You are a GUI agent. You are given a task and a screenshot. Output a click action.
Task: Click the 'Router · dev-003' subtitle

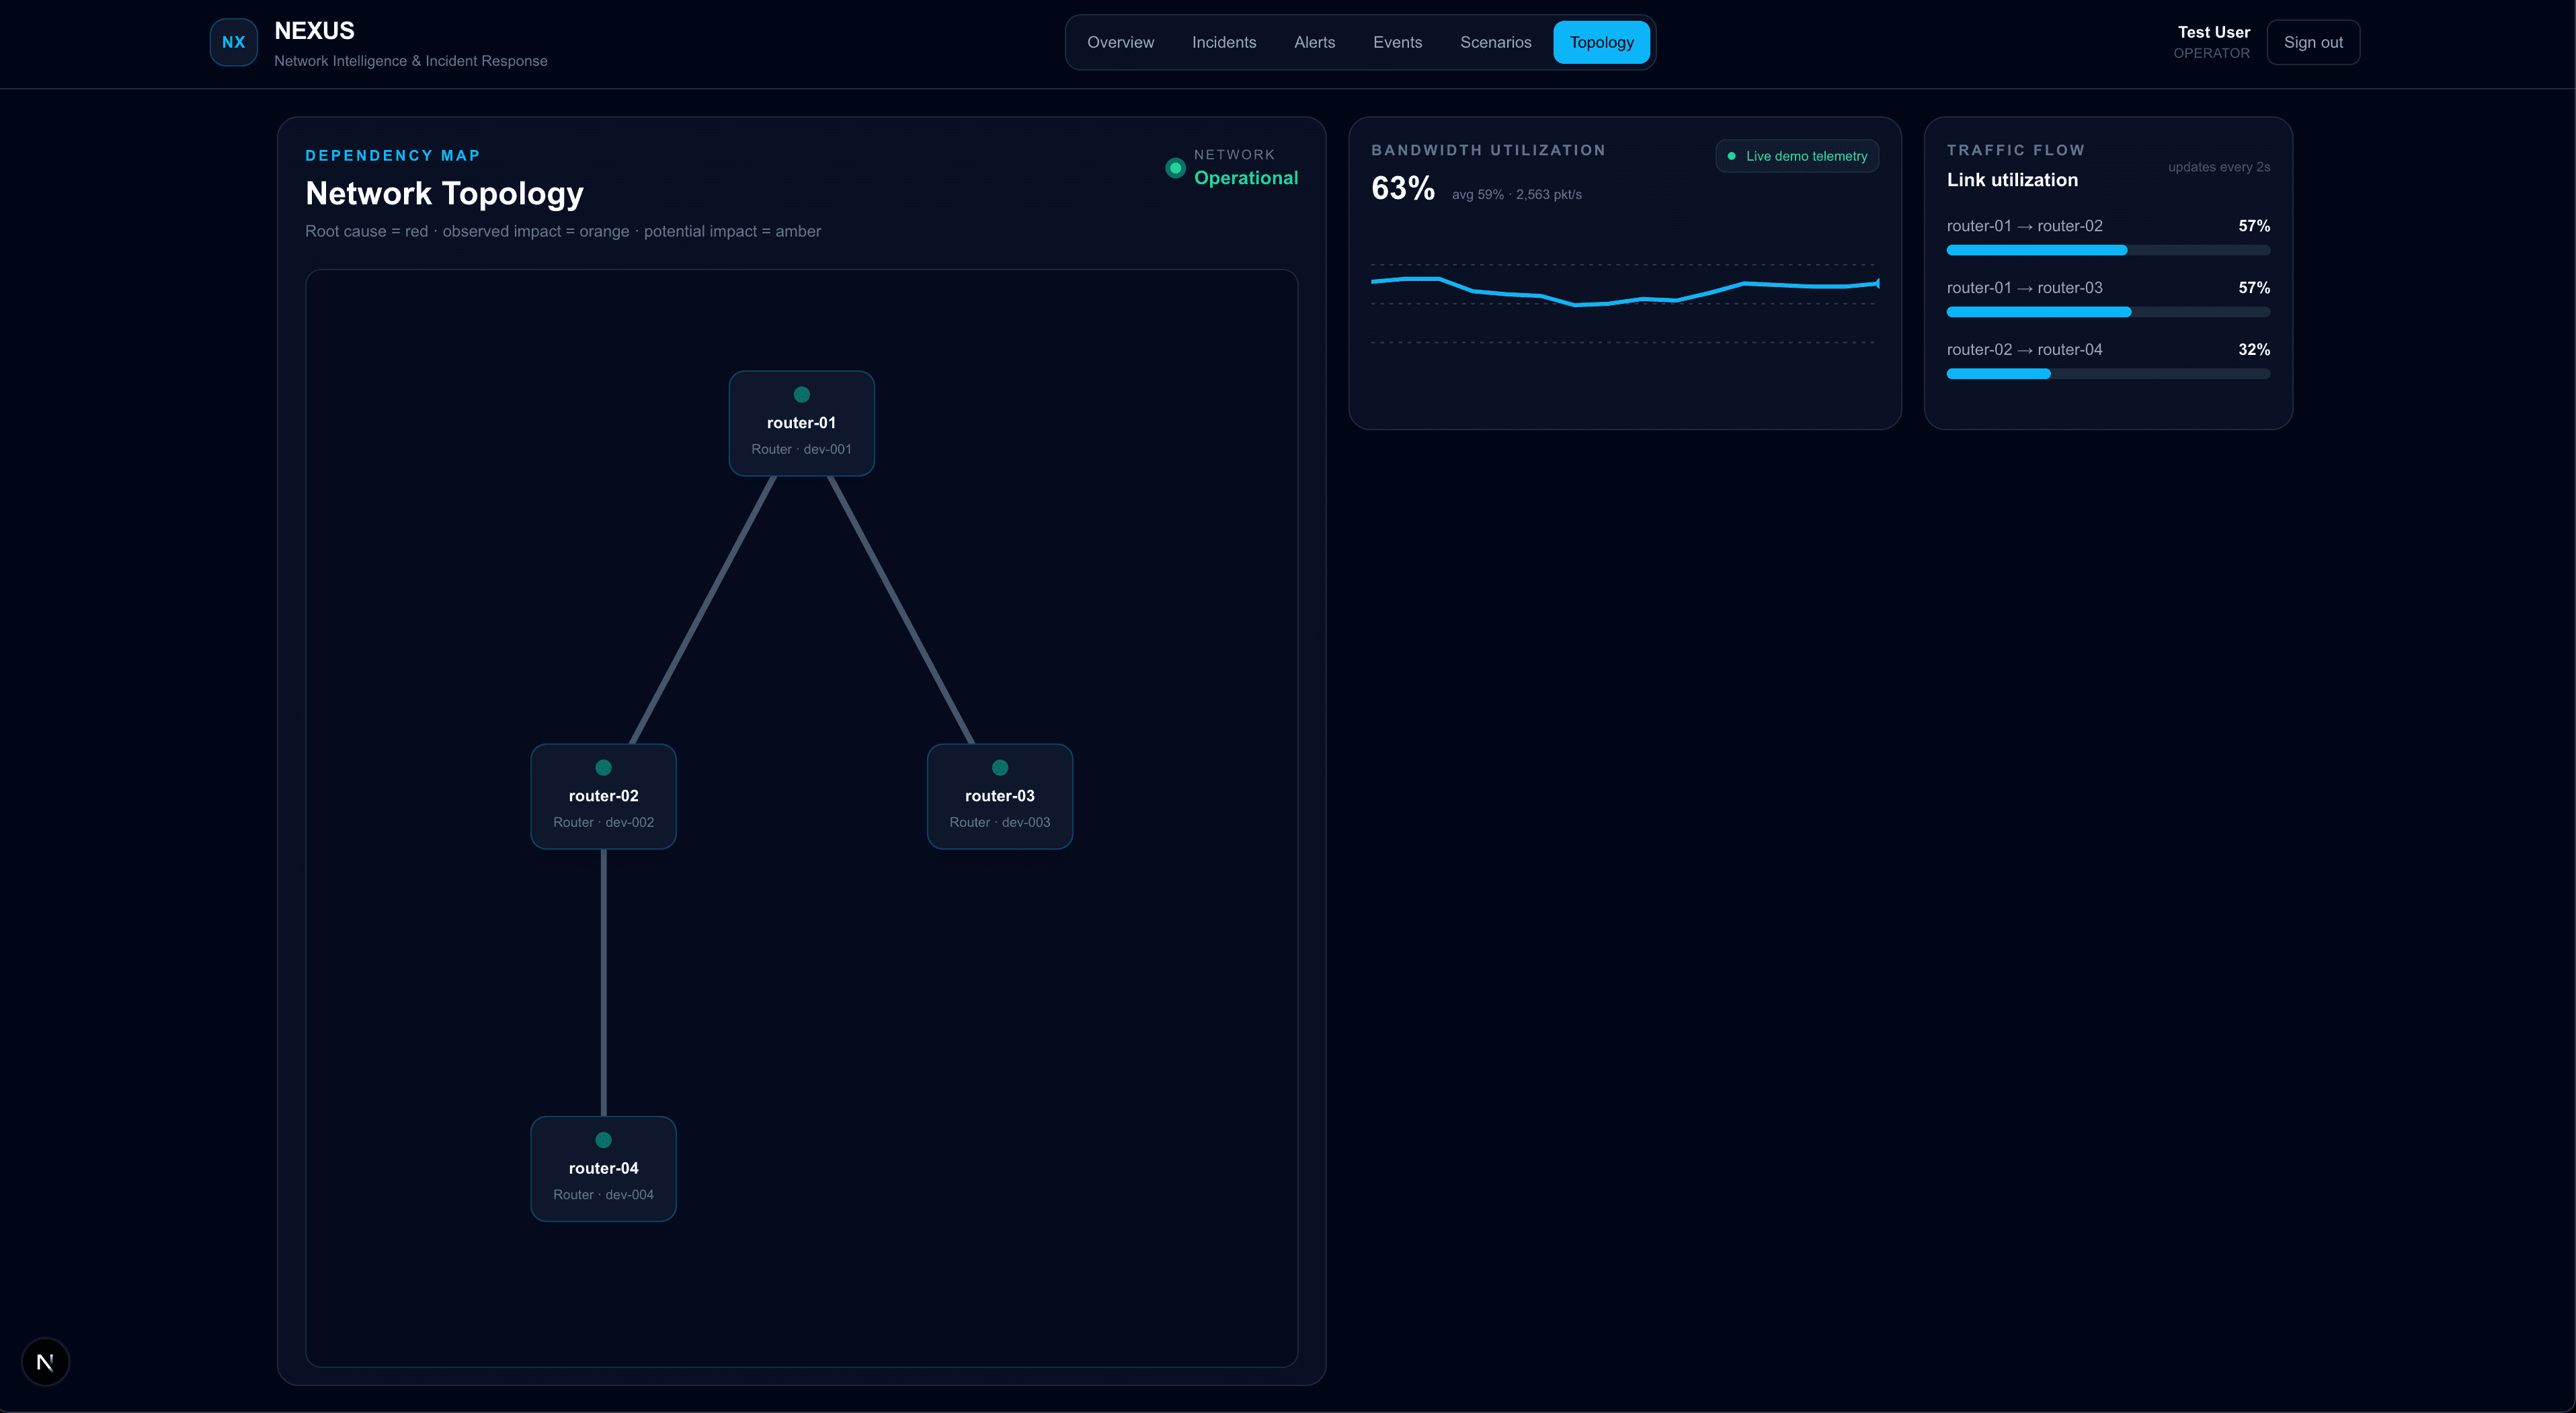coord(999,822)
